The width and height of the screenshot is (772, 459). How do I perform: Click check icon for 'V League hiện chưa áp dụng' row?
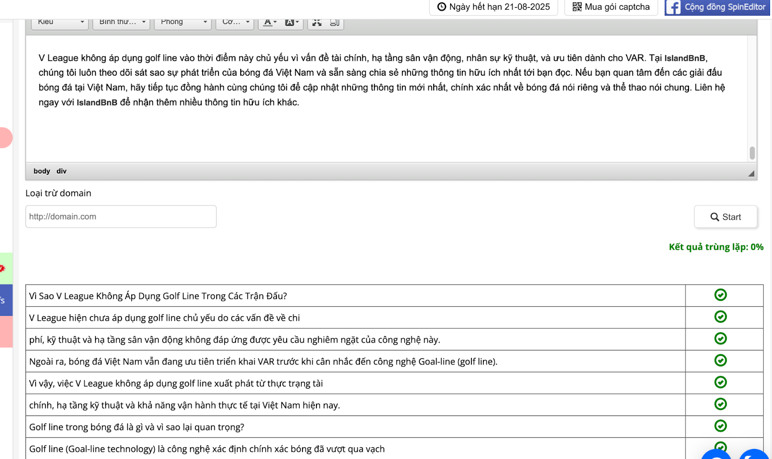720,316
